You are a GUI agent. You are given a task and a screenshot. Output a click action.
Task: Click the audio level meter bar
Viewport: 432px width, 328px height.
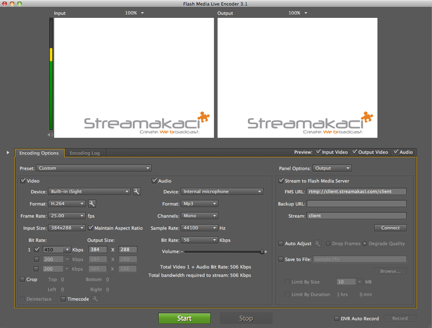click(51, 74)
